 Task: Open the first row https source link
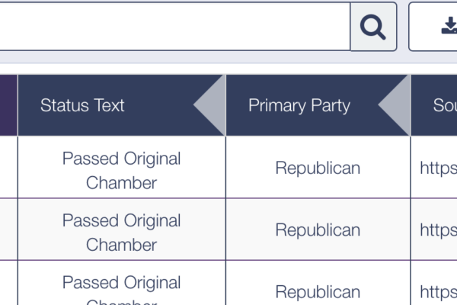click(439, 168)
